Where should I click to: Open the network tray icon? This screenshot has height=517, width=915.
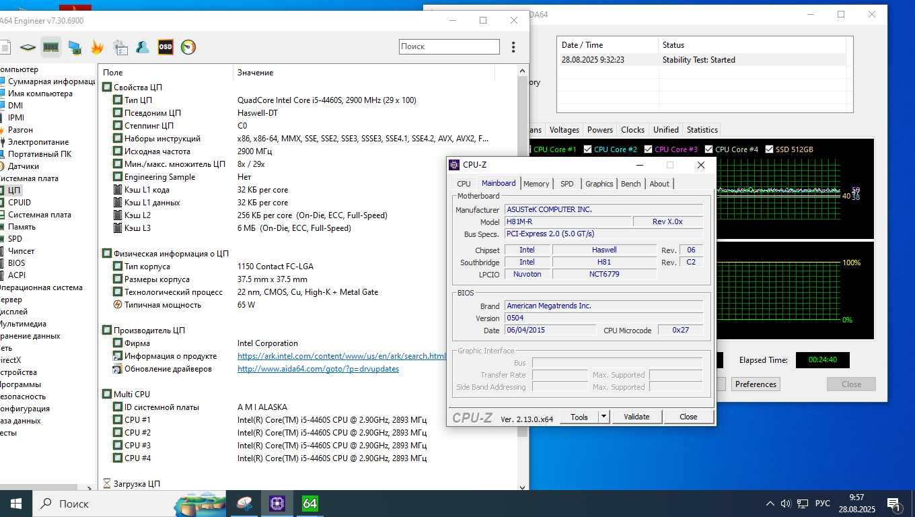(x=802, y=504)
